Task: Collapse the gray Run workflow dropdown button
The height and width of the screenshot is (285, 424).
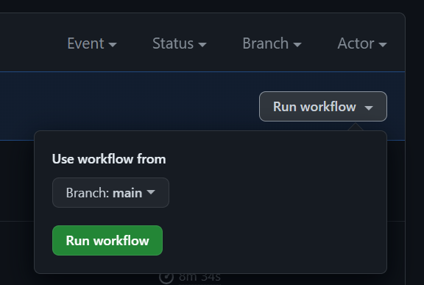Action: [323, 107]
